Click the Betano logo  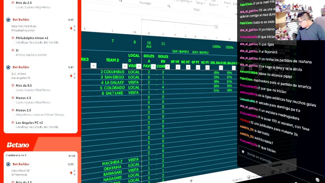[x=18, y=145]
